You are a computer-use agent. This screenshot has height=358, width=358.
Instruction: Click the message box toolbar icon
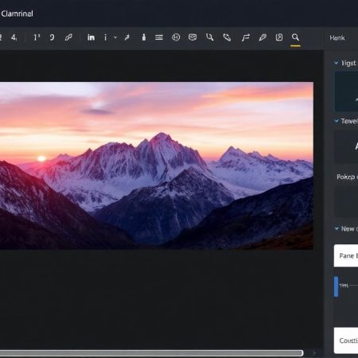click(193, 37)
